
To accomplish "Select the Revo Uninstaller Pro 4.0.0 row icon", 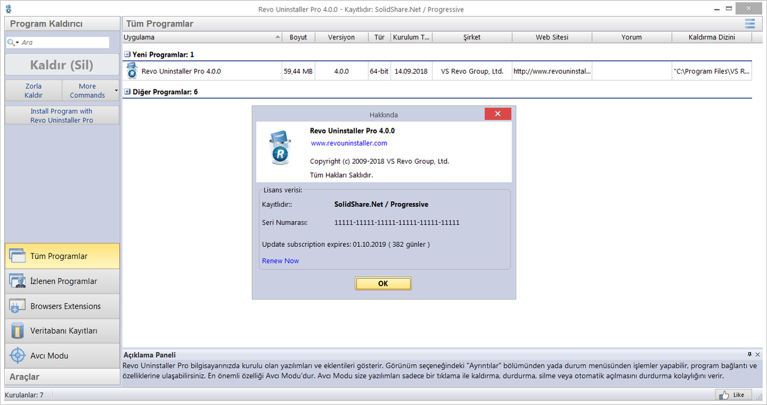I will coord(132,71).
